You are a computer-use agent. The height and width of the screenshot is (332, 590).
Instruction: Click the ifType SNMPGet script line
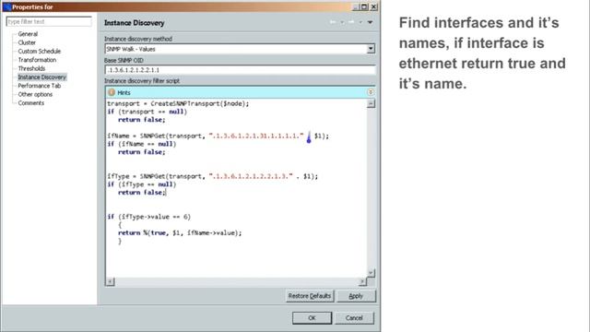(212, 176)
